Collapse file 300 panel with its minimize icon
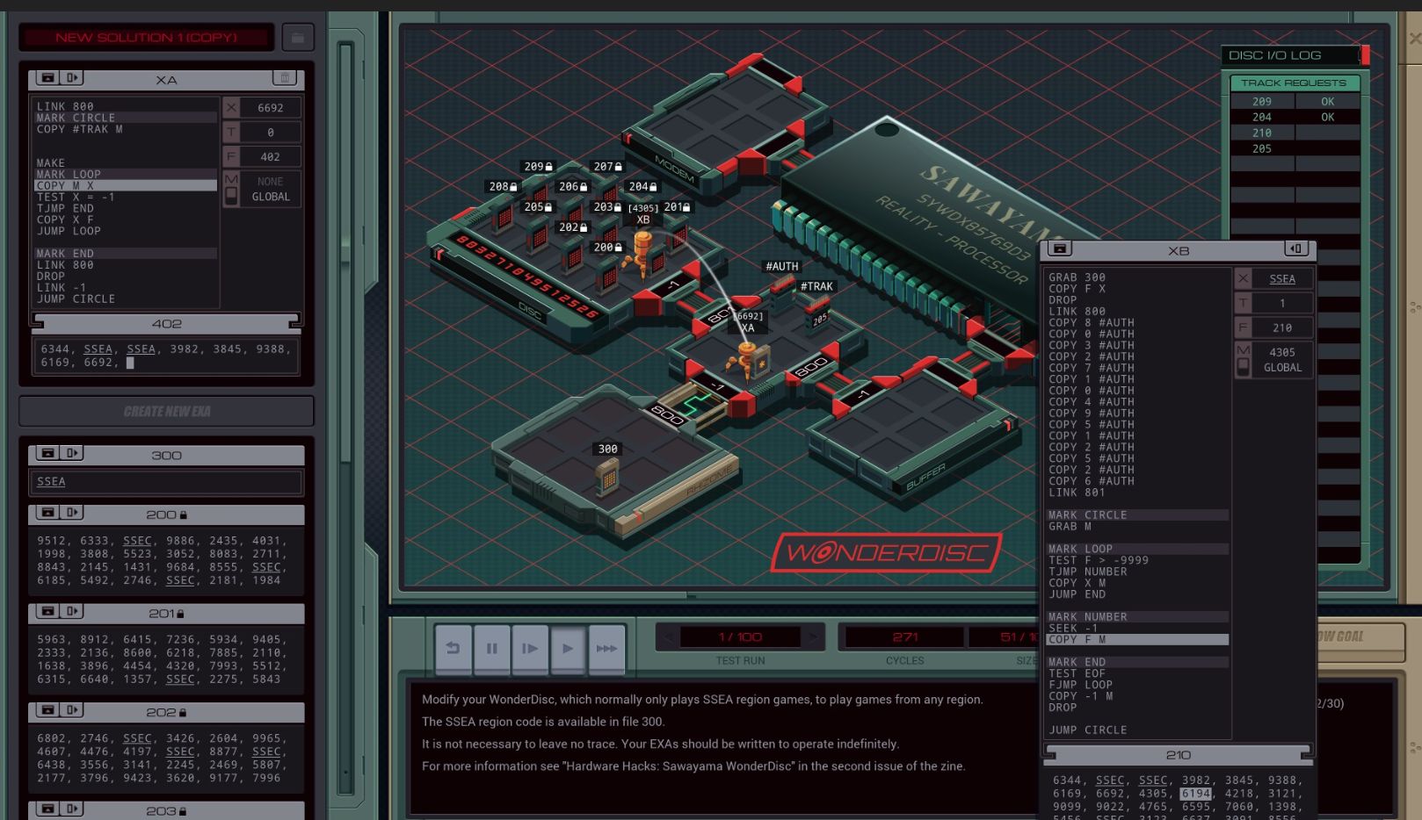The width and height of the screenshot is (1422, 820). point(47,454)
